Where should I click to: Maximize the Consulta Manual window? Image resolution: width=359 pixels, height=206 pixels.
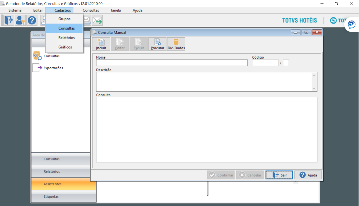306,32
